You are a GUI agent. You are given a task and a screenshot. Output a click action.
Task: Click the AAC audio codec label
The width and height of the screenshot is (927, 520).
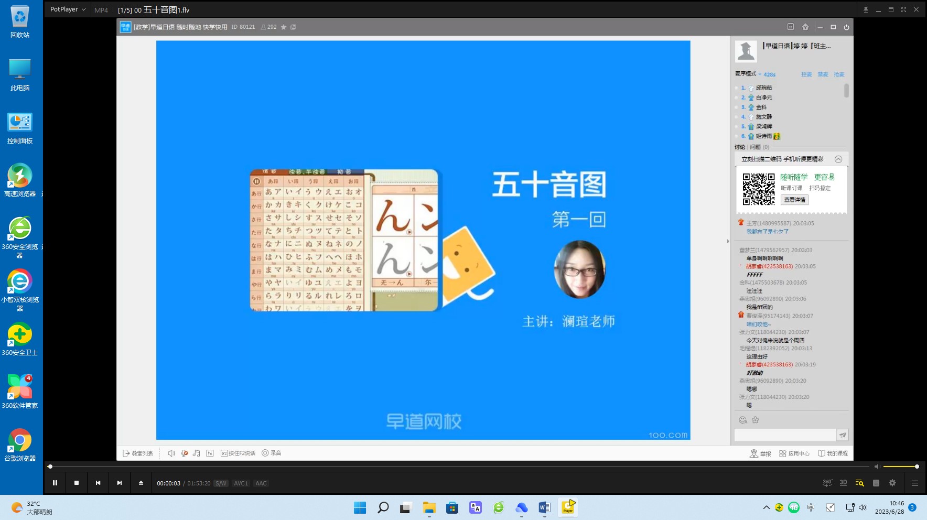261,483
